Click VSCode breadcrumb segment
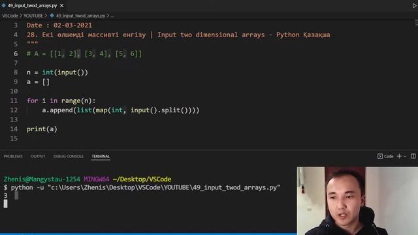The width and height of the screenshot is (418, 235). click(x=10, y=16)
